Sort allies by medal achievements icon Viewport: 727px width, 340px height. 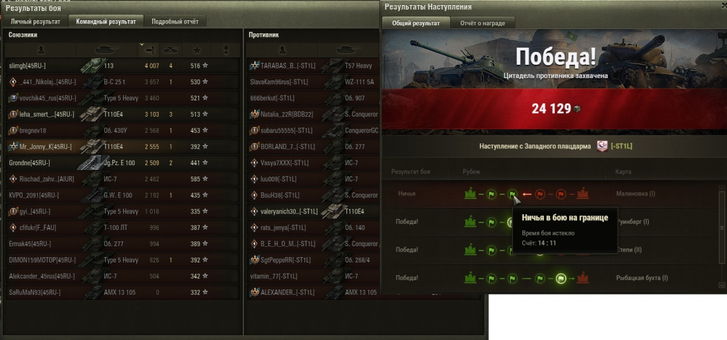226,50
